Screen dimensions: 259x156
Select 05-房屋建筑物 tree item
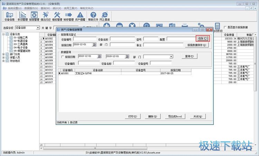[22, 51]
